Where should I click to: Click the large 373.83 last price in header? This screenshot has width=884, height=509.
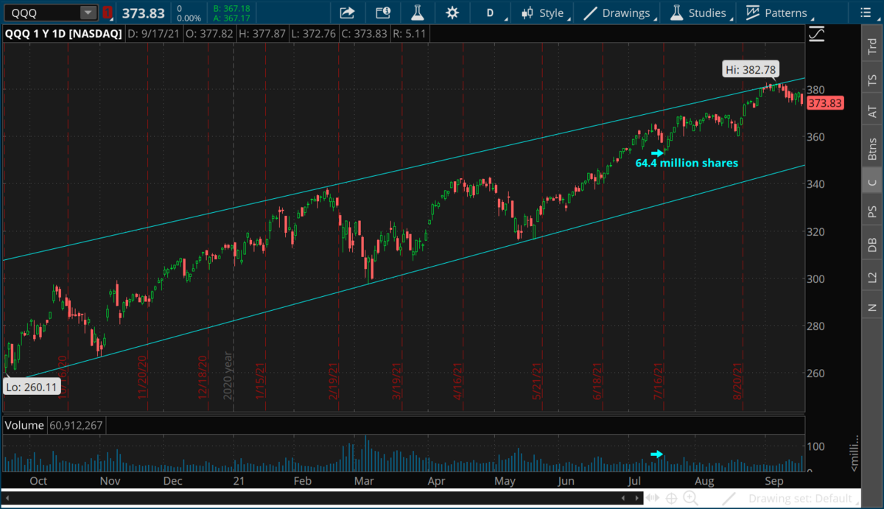pyautogui.click(x=143, y=13)
